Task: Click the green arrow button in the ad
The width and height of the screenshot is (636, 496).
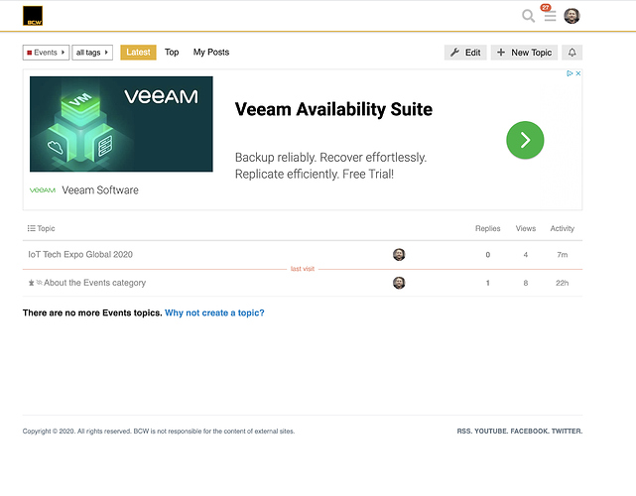Action: click(x=525, y=140)
